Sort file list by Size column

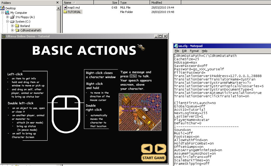coord(106,2)
